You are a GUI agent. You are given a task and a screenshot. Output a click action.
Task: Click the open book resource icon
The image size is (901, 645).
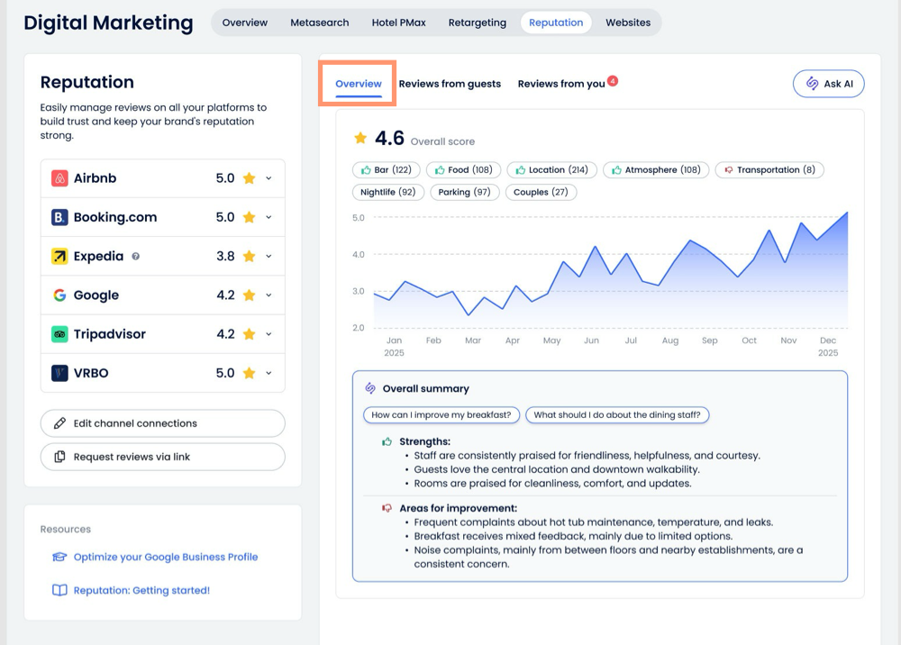59,590
